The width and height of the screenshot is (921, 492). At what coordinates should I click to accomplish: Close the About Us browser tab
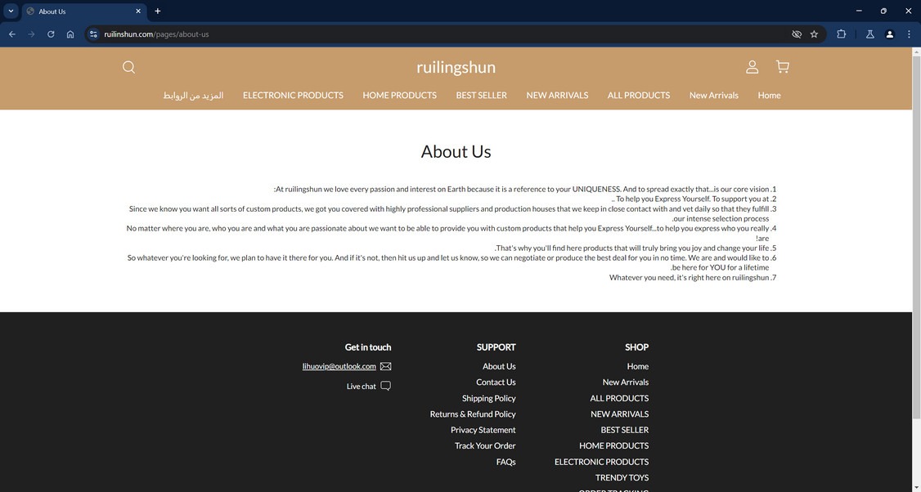click(138, 11)
